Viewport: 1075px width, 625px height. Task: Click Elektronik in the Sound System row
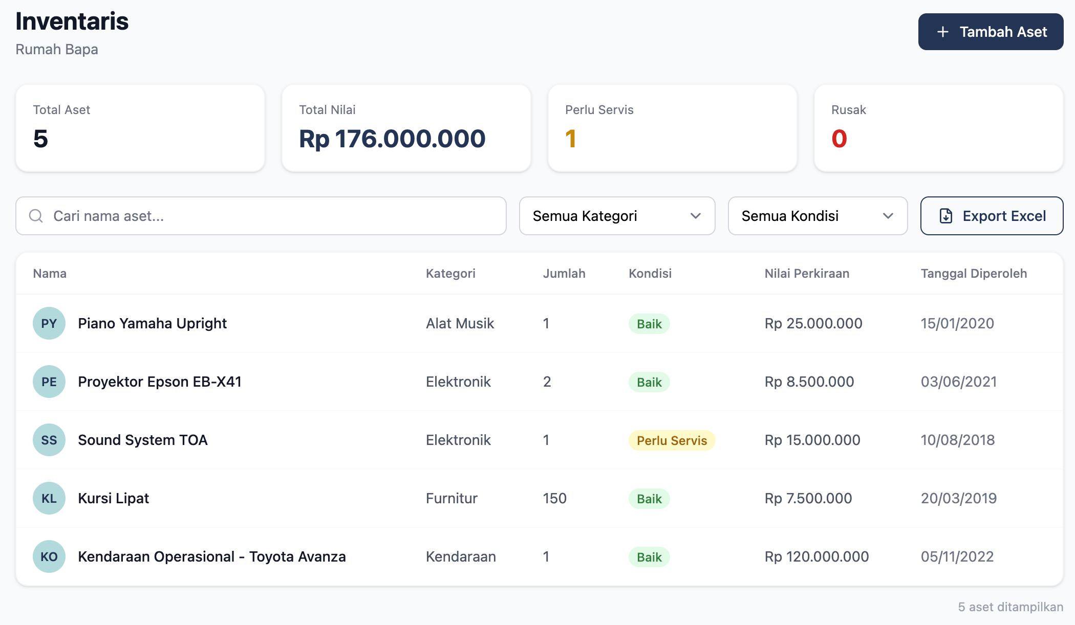click(x=458, y=440)
